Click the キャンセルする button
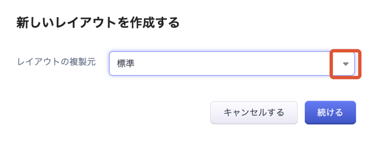 click(x=254, y=112)
